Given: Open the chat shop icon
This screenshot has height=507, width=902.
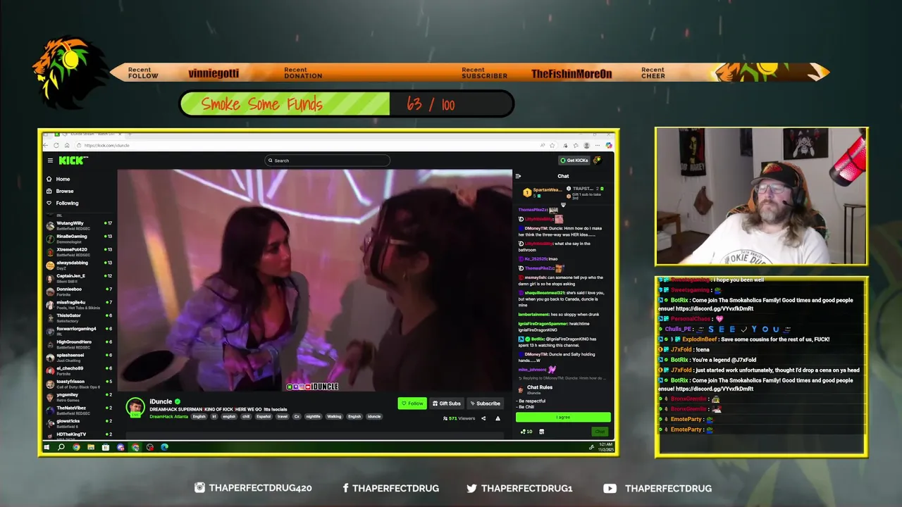Looking at the screenshot, I should pyautogui.click(x=541, y=432).
